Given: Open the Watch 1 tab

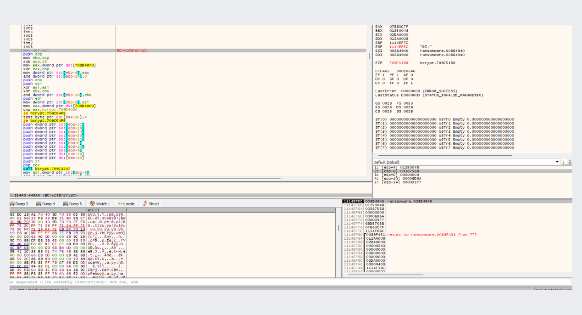Looking at the screenshot, I should (x=100, y=204).
